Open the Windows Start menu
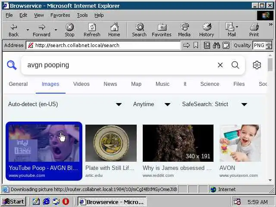Screen dimensions: 276x207 [13, 201]
